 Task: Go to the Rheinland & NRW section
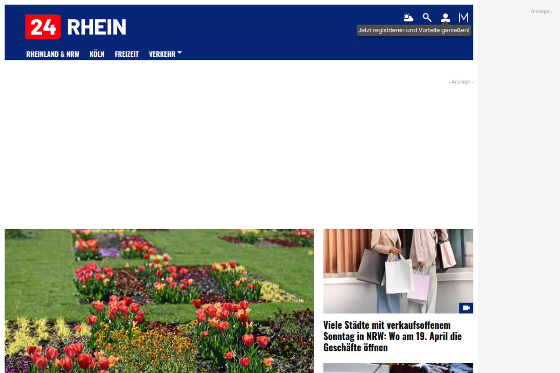point(52,54)
